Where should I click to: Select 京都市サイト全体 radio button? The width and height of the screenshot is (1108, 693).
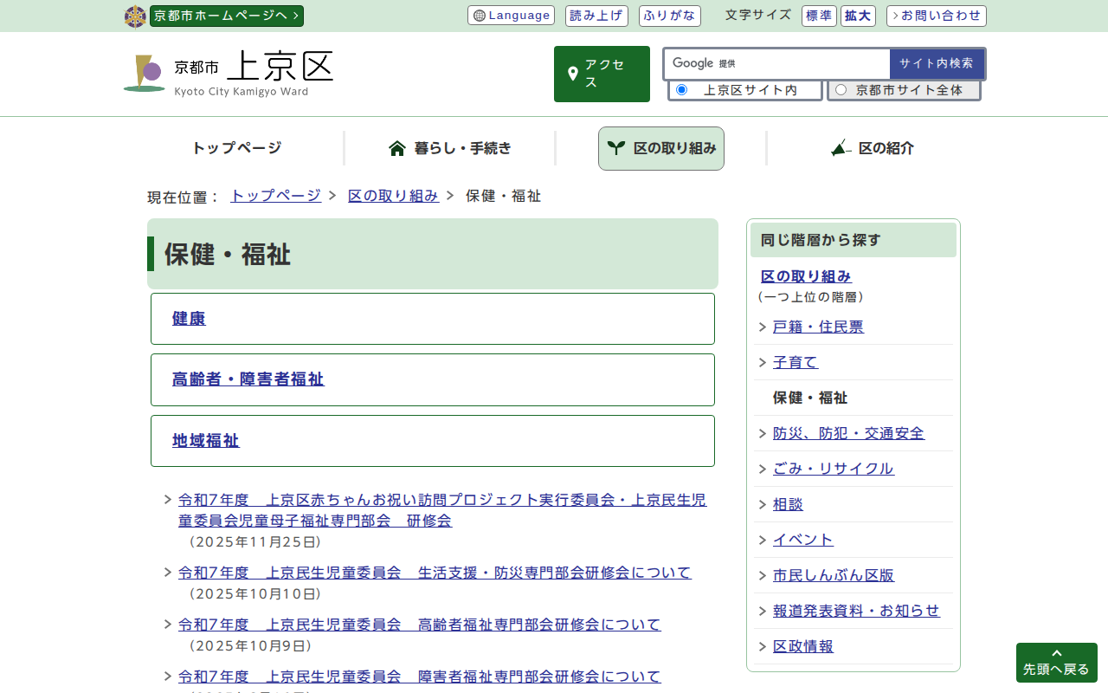tap(841, 90)
